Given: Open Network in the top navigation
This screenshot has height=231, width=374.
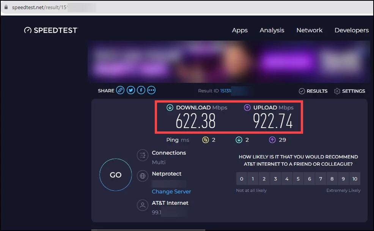Looking at the screenshot, I should point(310,30).
